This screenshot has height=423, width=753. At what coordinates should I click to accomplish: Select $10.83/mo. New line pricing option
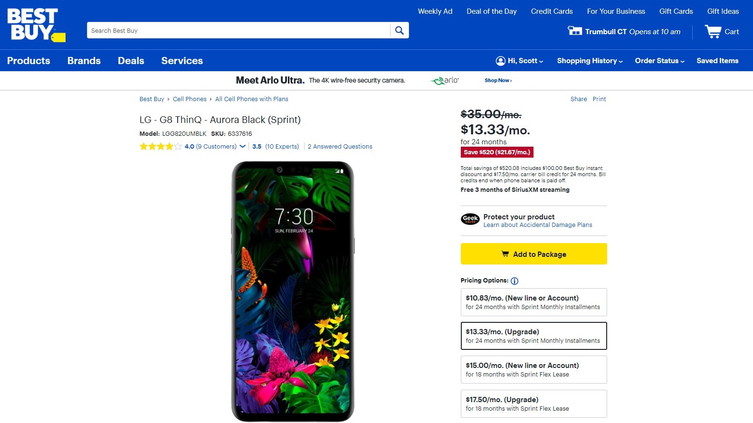(x=534, y=302)
